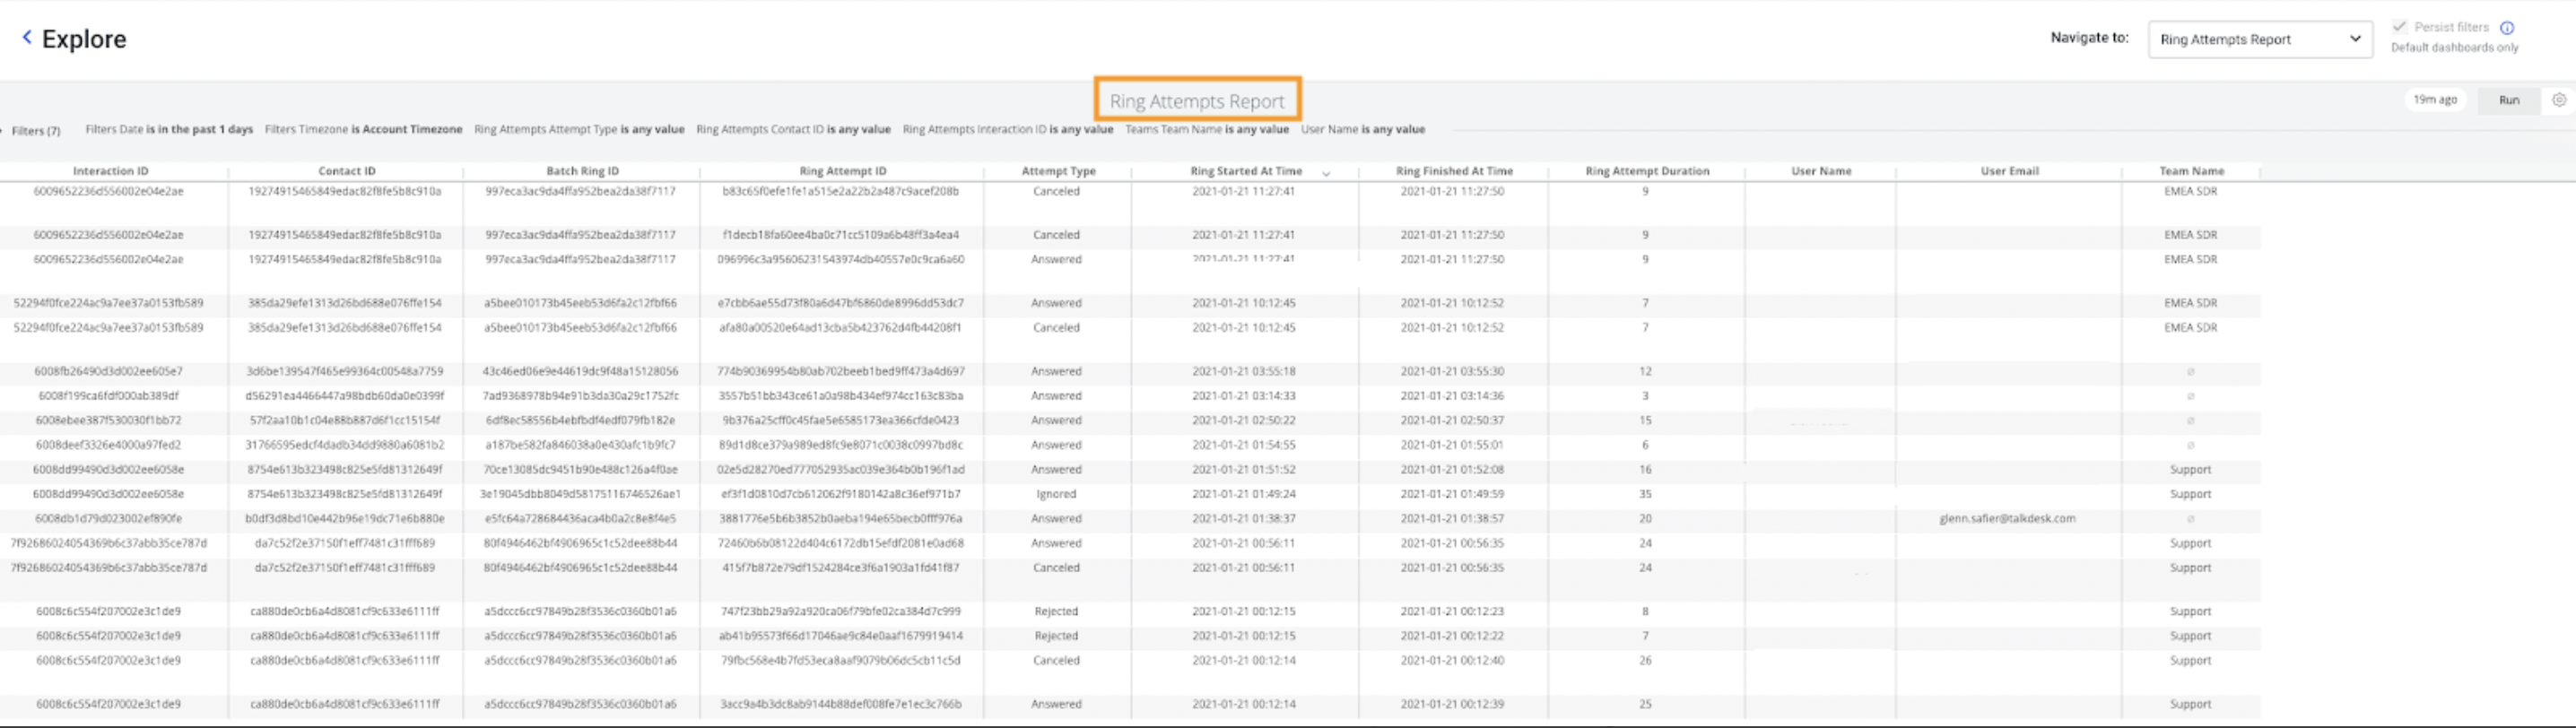Expand the Filters (7) section
Viewport: 2576px width, 728px height.
click(x=34, y=131)
